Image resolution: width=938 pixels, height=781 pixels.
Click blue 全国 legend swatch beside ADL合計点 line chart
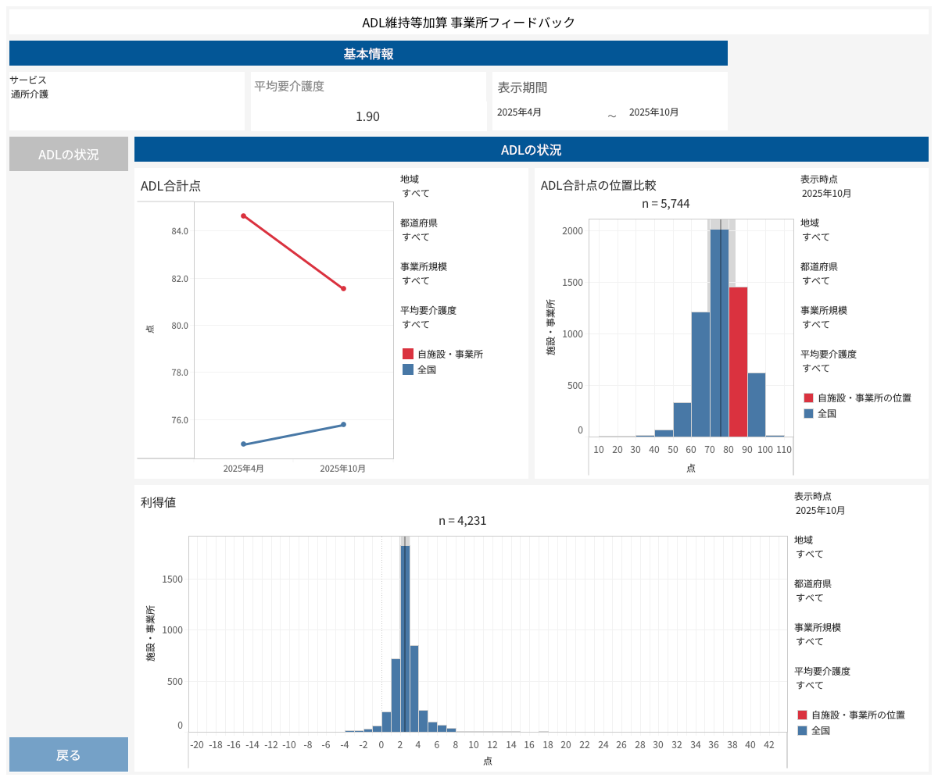click(408, 369)
